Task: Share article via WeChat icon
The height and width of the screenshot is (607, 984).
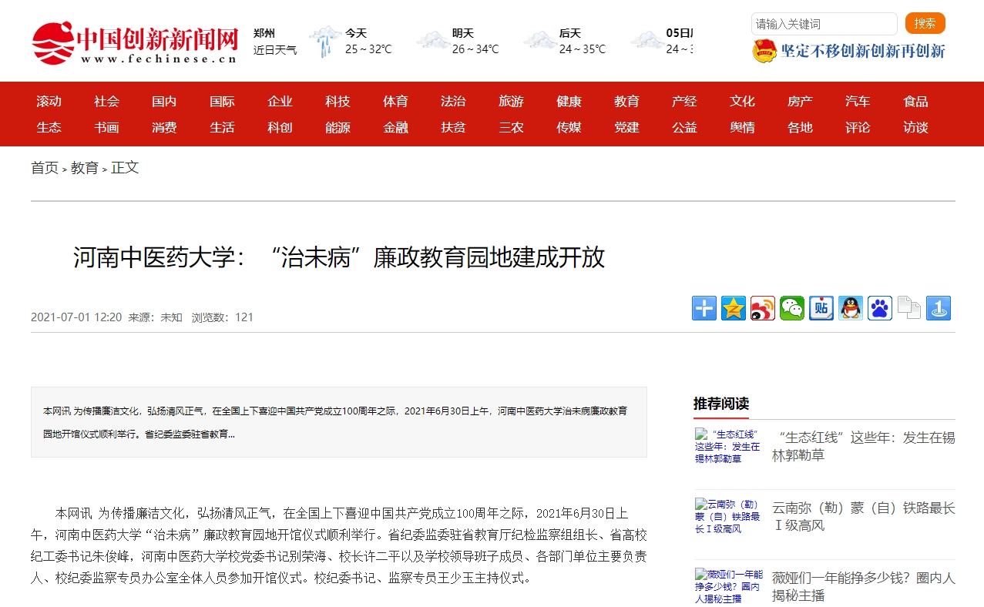Action: (791, 308)
